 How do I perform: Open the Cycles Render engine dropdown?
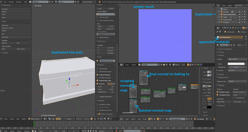point(89,2)
